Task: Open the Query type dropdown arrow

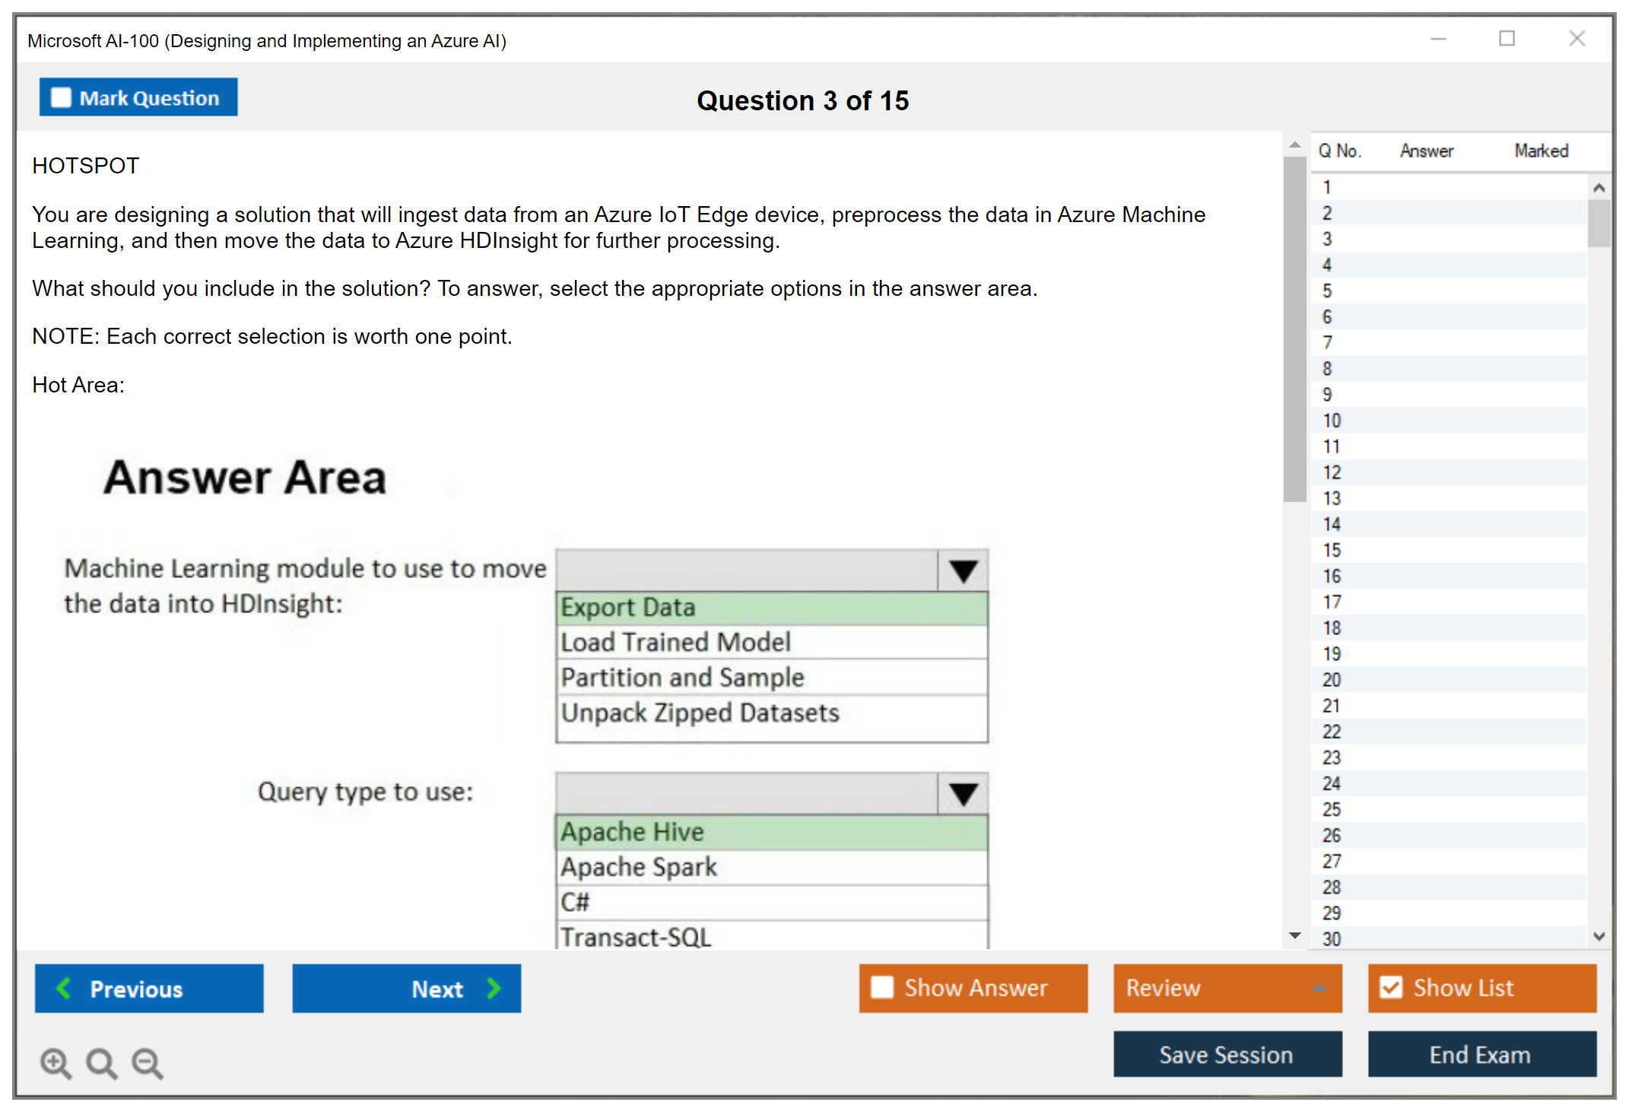Action: pyautogui.click(x=963, y=793)
